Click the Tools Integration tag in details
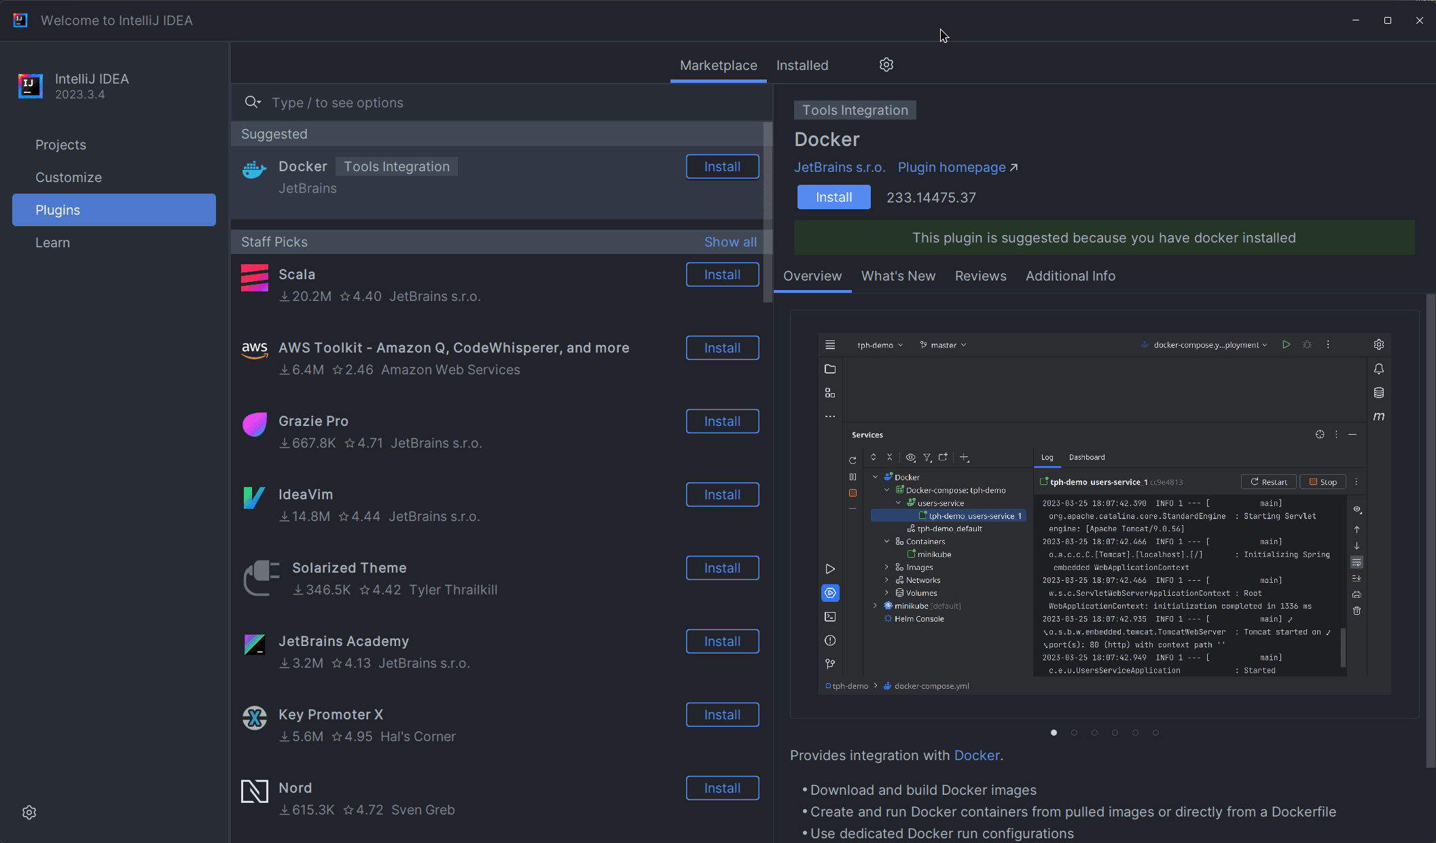 (855, 110)
